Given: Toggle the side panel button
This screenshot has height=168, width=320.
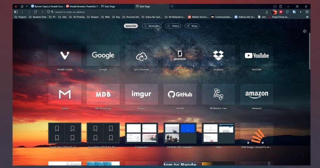Looking at the screenshot, I should click(x=16, y=12).
